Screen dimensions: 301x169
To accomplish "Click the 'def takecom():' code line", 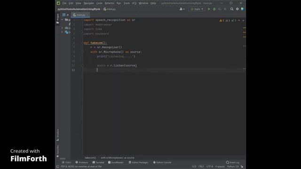I will point(95,43).
